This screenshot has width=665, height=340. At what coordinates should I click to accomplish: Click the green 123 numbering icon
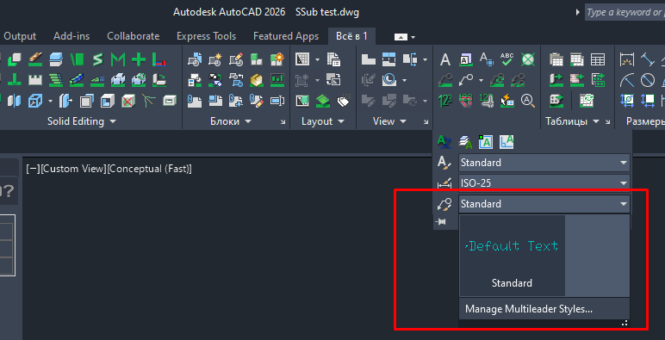tap(444, 101)
